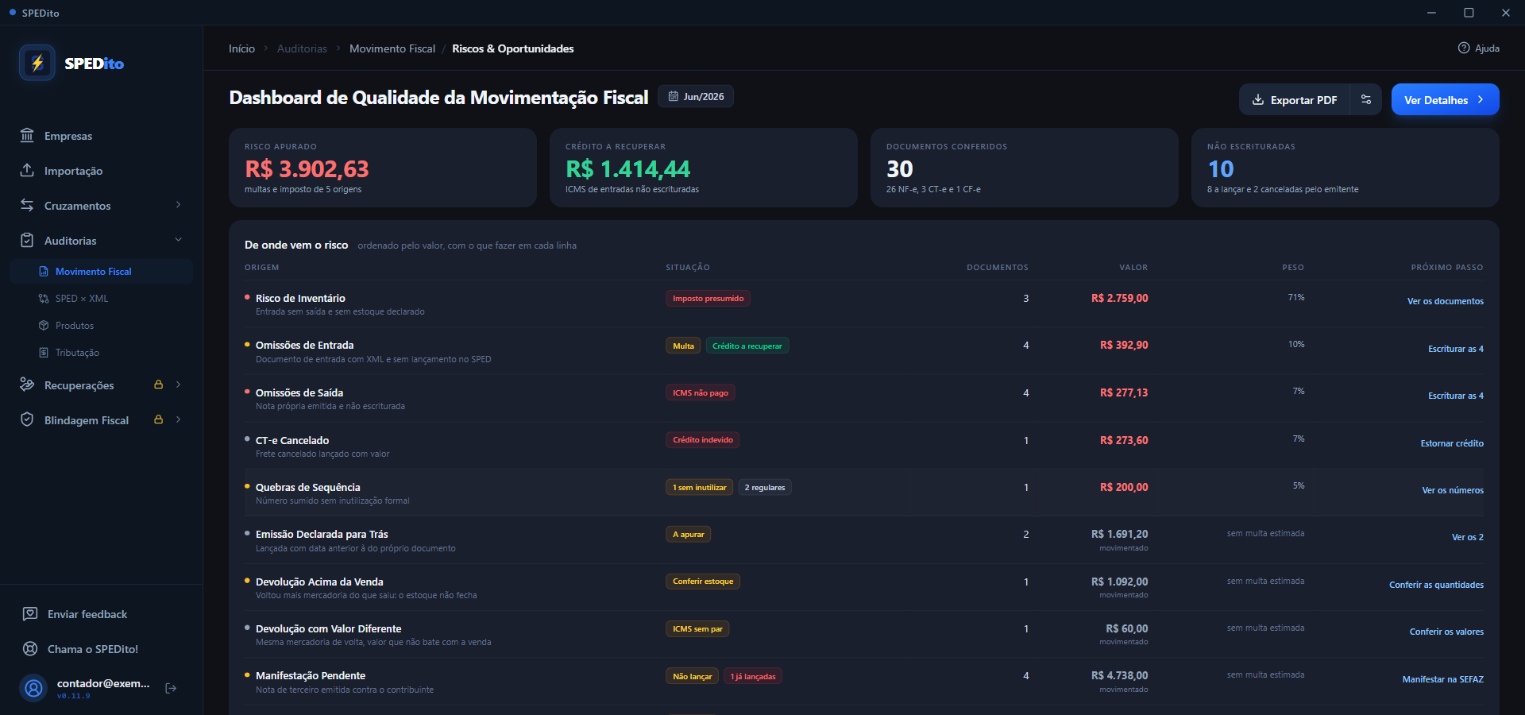Viewport: 1525px width, 715px height.
Task: Open Produtos sidebar item
Action: [x=102, y=326]
